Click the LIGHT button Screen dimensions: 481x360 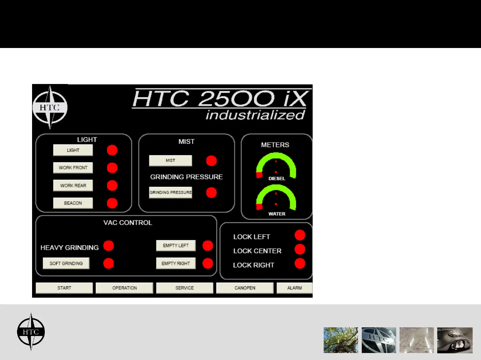click(73, 150)
